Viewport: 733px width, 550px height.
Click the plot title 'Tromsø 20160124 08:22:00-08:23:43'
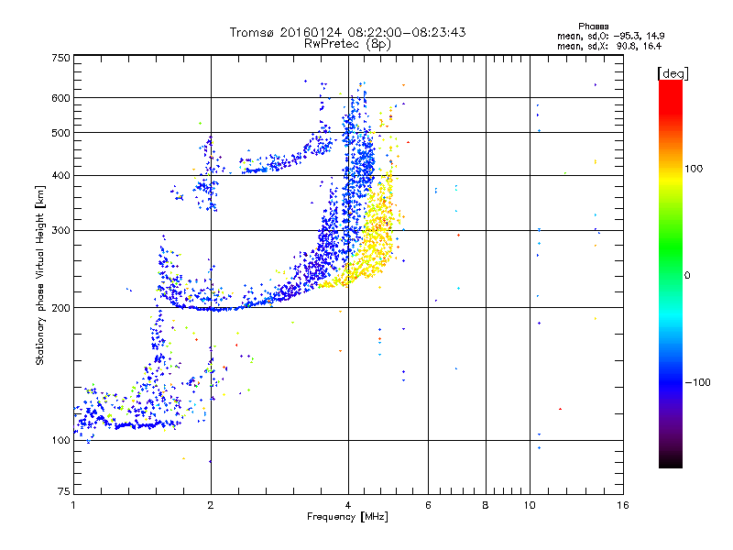347,32
